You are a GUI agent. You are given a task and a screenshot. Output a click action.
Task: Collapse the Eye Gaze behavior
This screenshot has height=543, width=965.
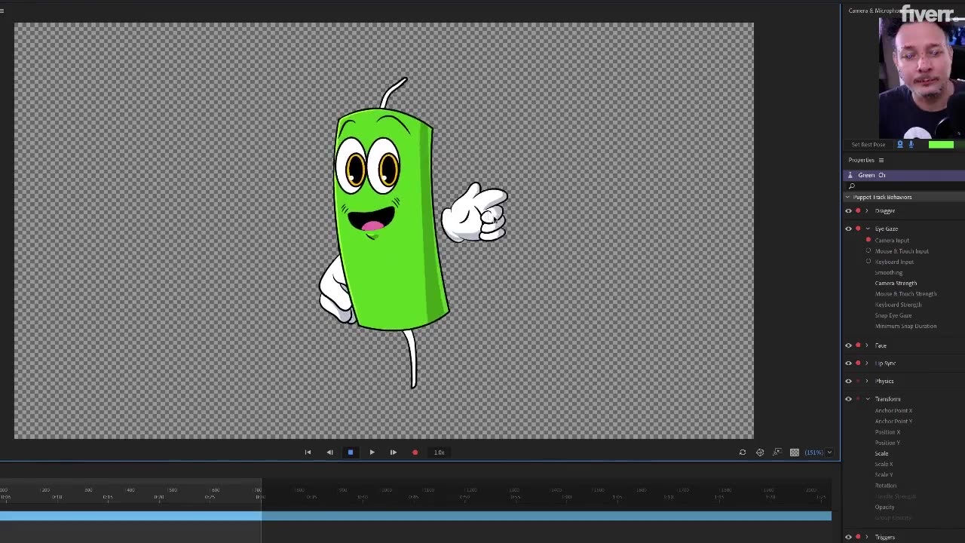pyautogui.click(x=867, y=229)
